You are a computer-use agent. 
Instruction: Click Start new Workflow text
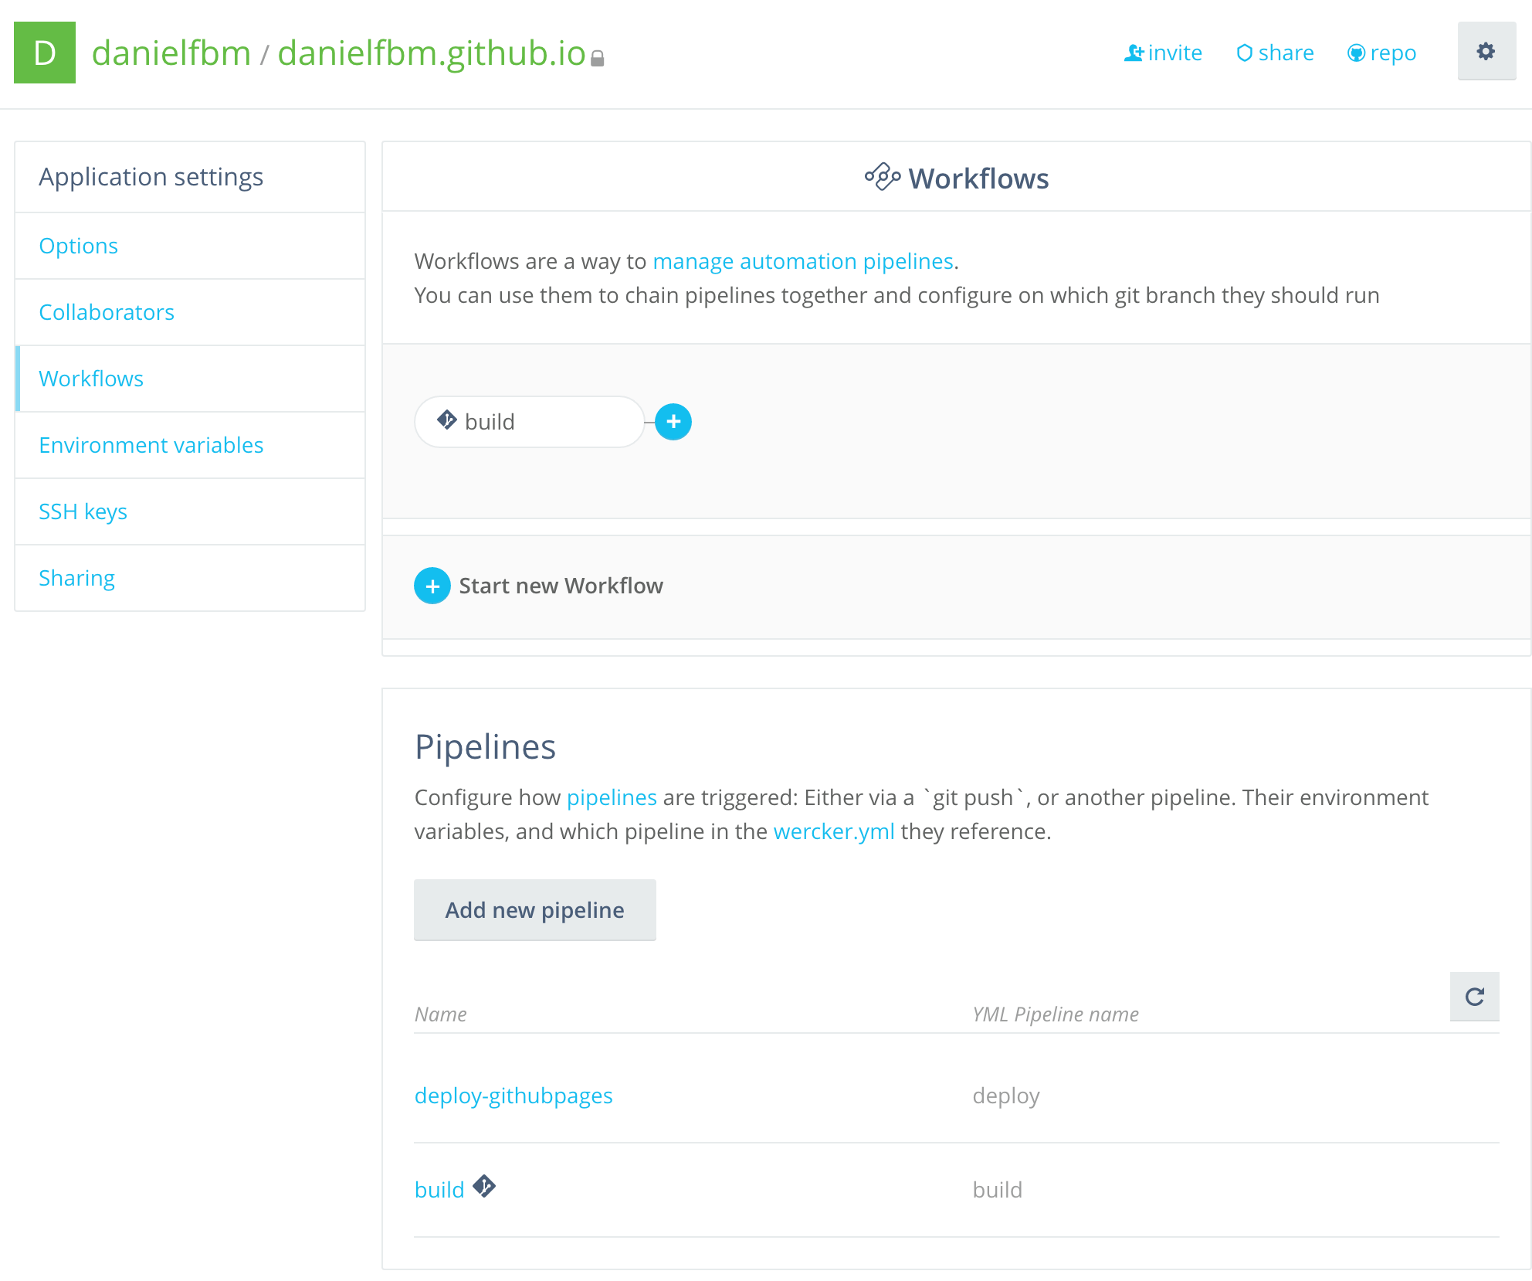click(561, 586)
